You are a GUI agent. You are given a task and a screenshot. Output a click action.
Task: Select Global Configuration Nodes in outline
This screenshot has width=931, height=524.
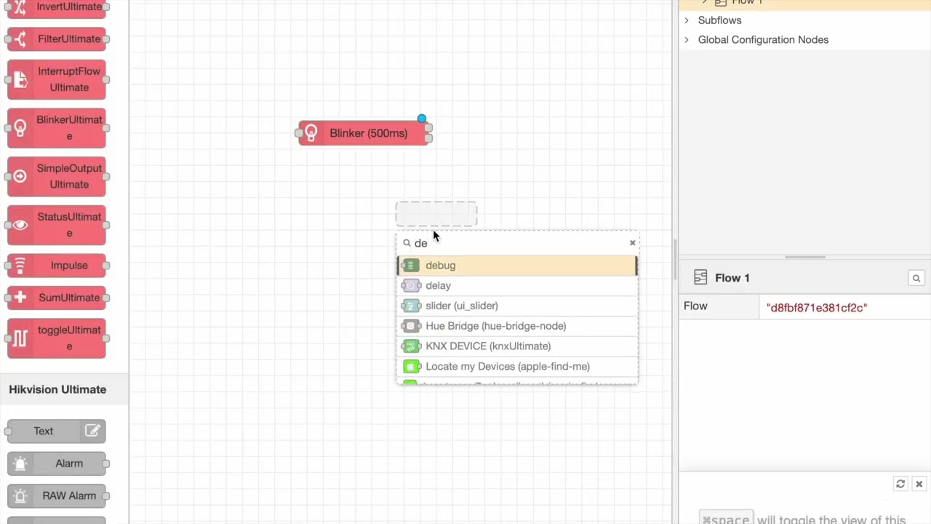tap(763, 40)
